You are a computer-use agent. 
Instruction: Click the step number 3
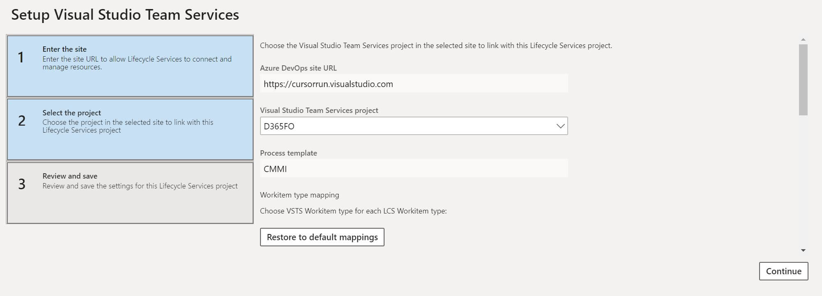(x=22, y=184)
